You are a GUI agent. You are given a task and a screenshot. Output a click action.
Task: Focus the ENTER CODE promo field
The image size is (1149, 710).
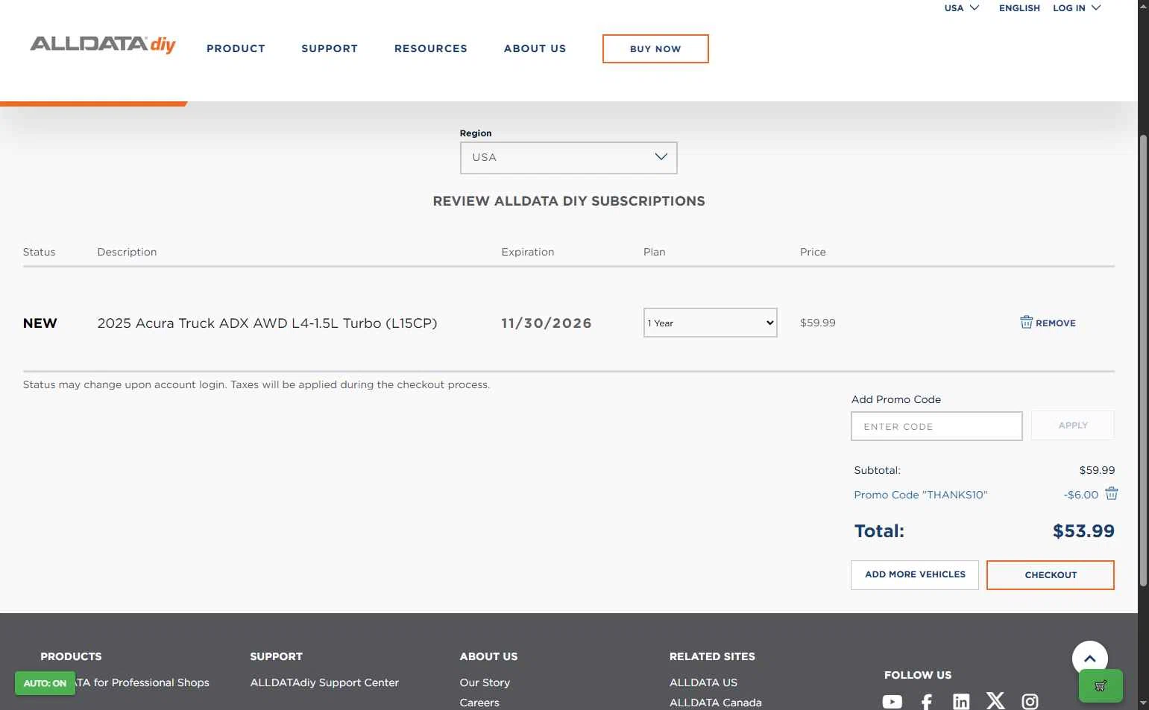[x=936, y=426]
